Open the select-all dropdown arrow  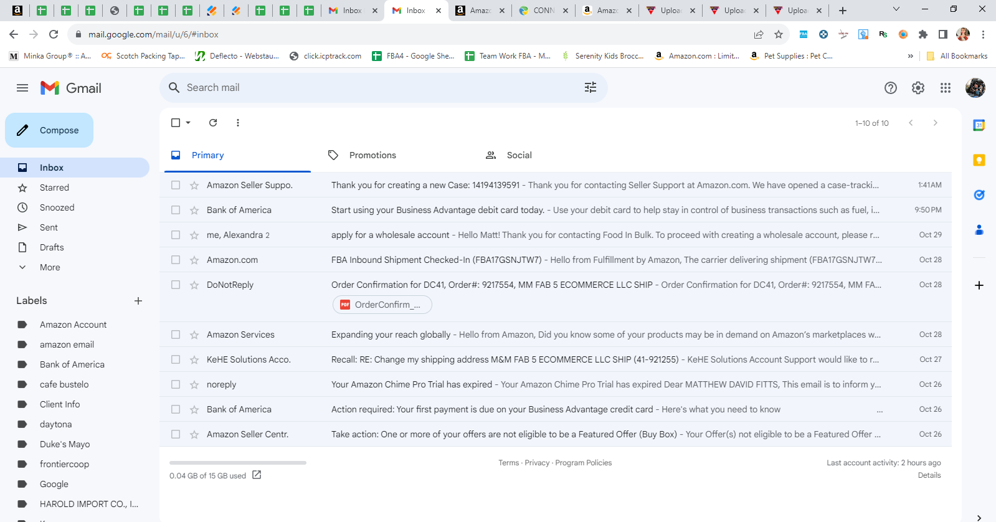coord(188,123)
